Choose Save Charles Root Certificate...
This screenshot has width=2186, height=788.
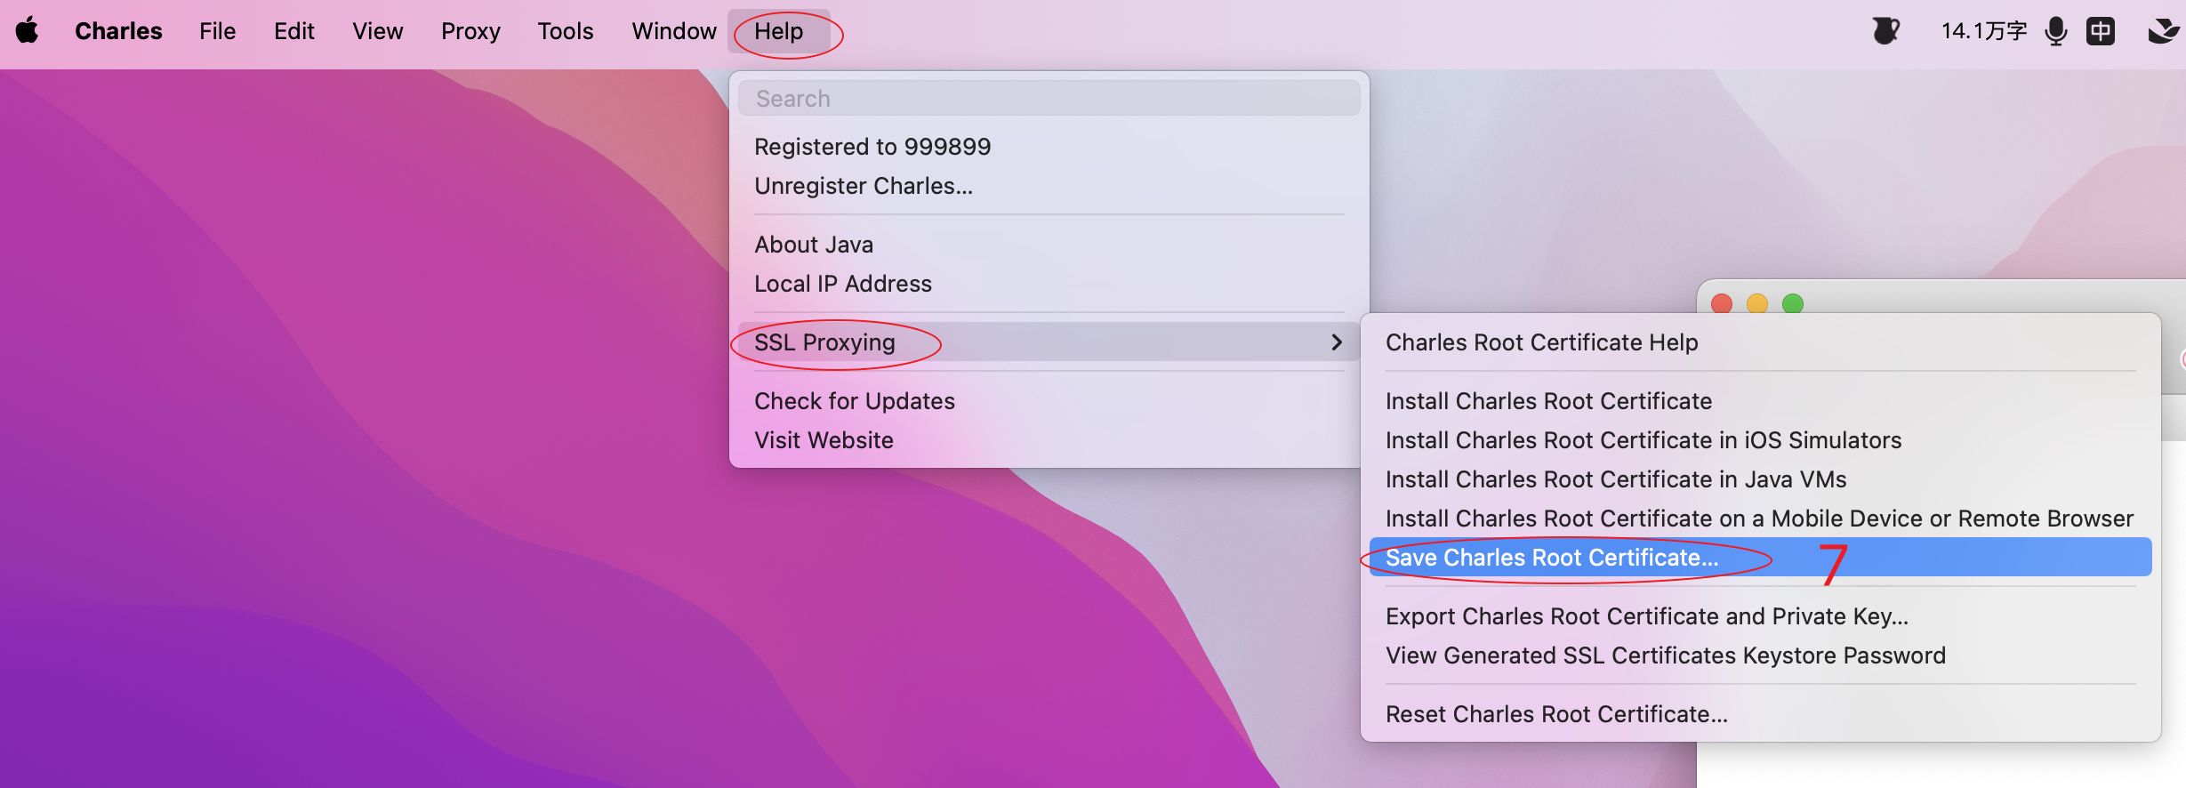pos(1761,558)
